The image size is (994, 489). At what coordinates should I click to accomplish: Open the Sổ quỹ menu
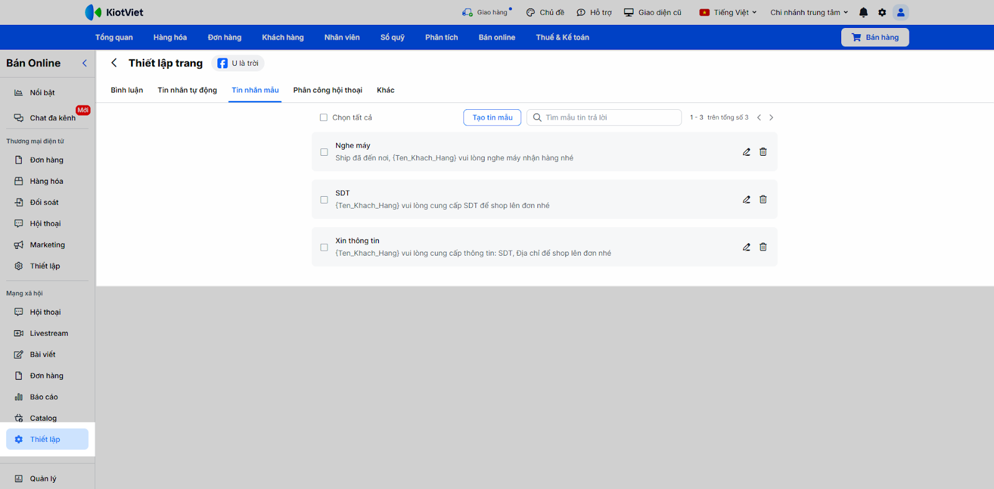[x=393, y=37]
